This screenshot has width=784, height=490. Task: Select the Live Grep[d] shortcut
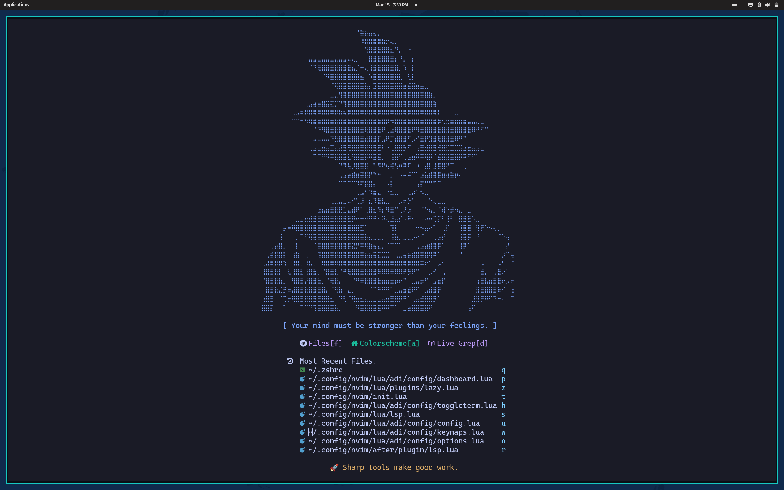462,343
